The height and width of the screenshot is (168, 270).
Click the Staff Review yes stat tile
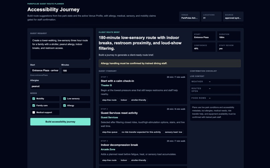[x=229, y=47]
